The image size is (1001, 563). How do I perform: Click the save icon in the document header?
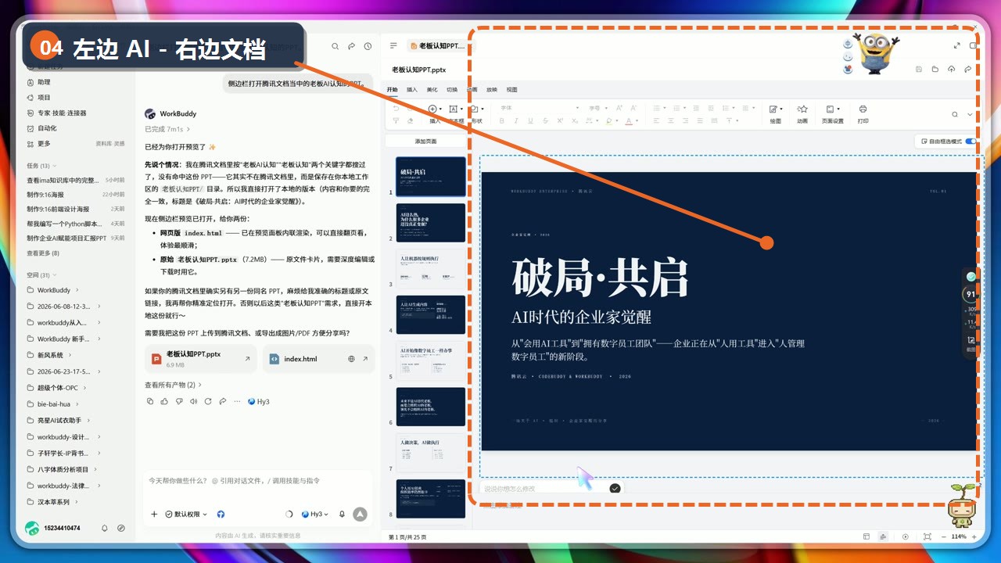pyautogui.click(x=919, y=70)
